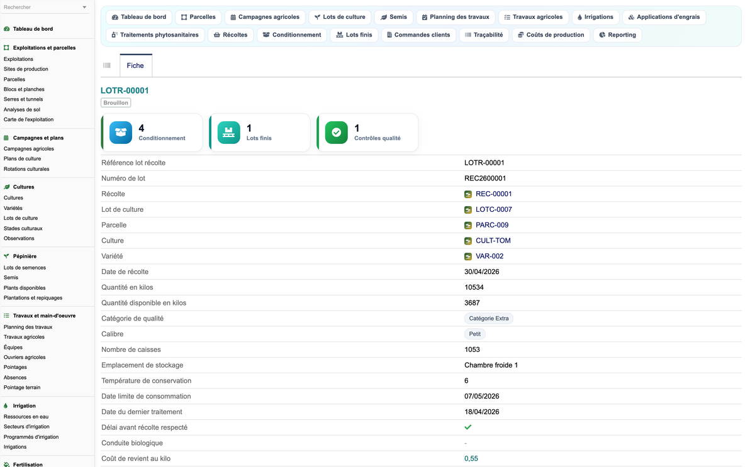Click the record icon next to CULT-TOM

coord(468,241)
